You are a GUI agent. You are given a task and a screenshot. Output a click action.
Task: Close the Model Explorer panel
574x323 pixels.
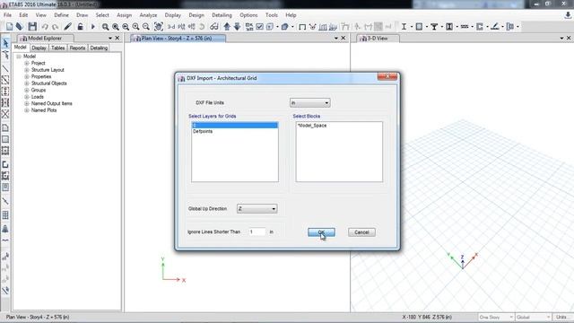click(x=117, y=38)
